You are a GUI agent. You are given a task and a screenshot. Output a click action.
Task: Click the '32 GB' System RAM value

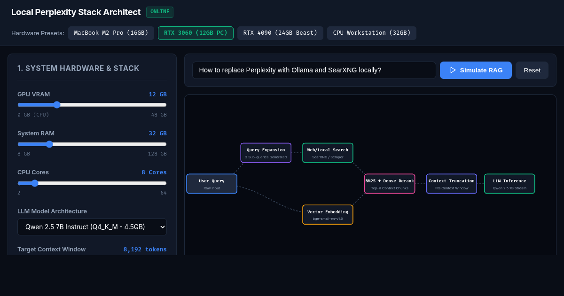pyautogui.click(x=158, y=133)
